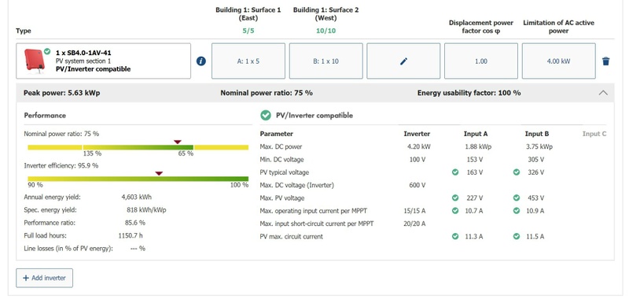
Task: Click the greyed Input C column header
Action: (x=594, y=134)
